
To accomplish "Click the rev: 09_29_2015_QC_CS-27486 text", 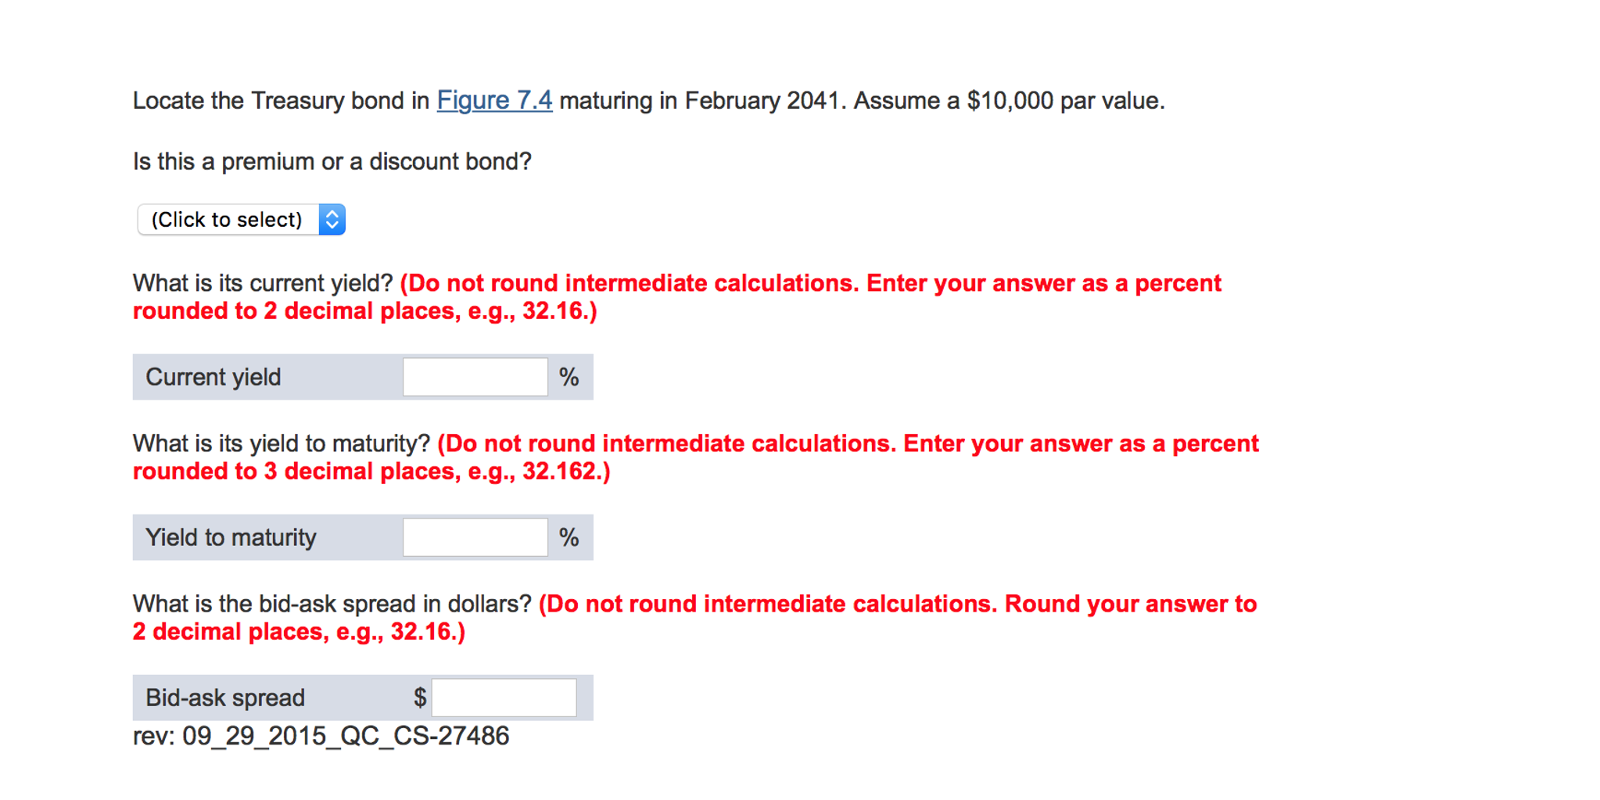I will [321, 736].
